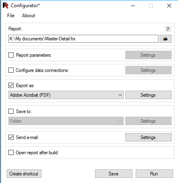Image resolution: width=178 pixels, height=183 pixels.
Task: Minimize the Configurator window
Action: (133, 6)
